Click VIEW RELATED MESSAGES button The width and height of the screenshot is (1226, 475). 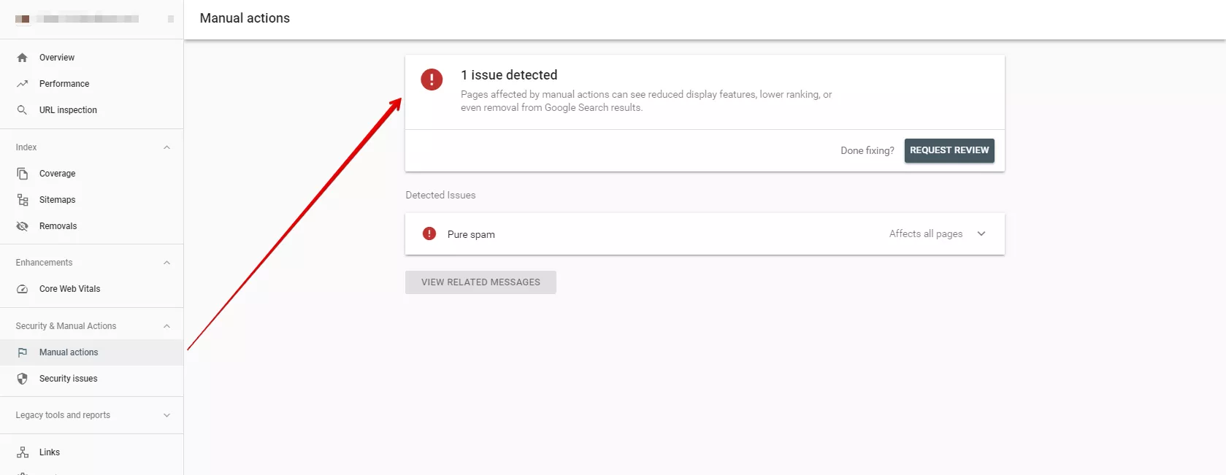[x=480, y=282]
